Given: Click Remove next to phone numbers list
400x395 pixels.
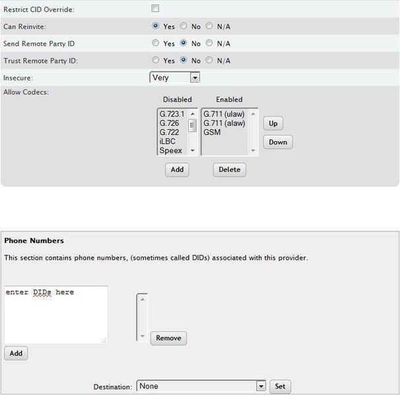Looking at the screenshot, I should (x=168, y=338).
